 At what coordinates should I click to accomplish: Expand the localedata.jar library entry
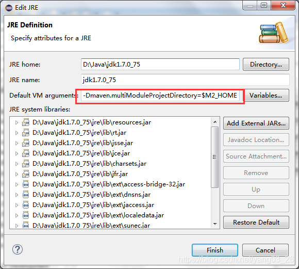tap(16, 215)
